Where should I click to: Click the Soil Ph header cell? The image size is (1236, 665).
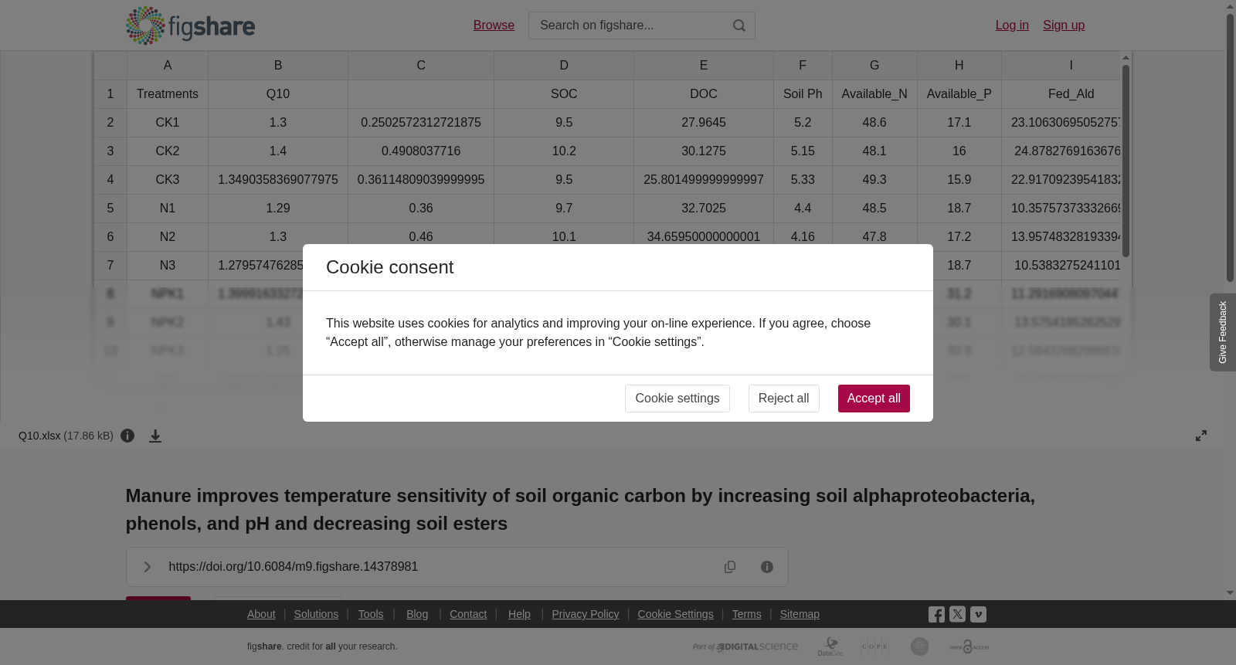tap(803, 94)
